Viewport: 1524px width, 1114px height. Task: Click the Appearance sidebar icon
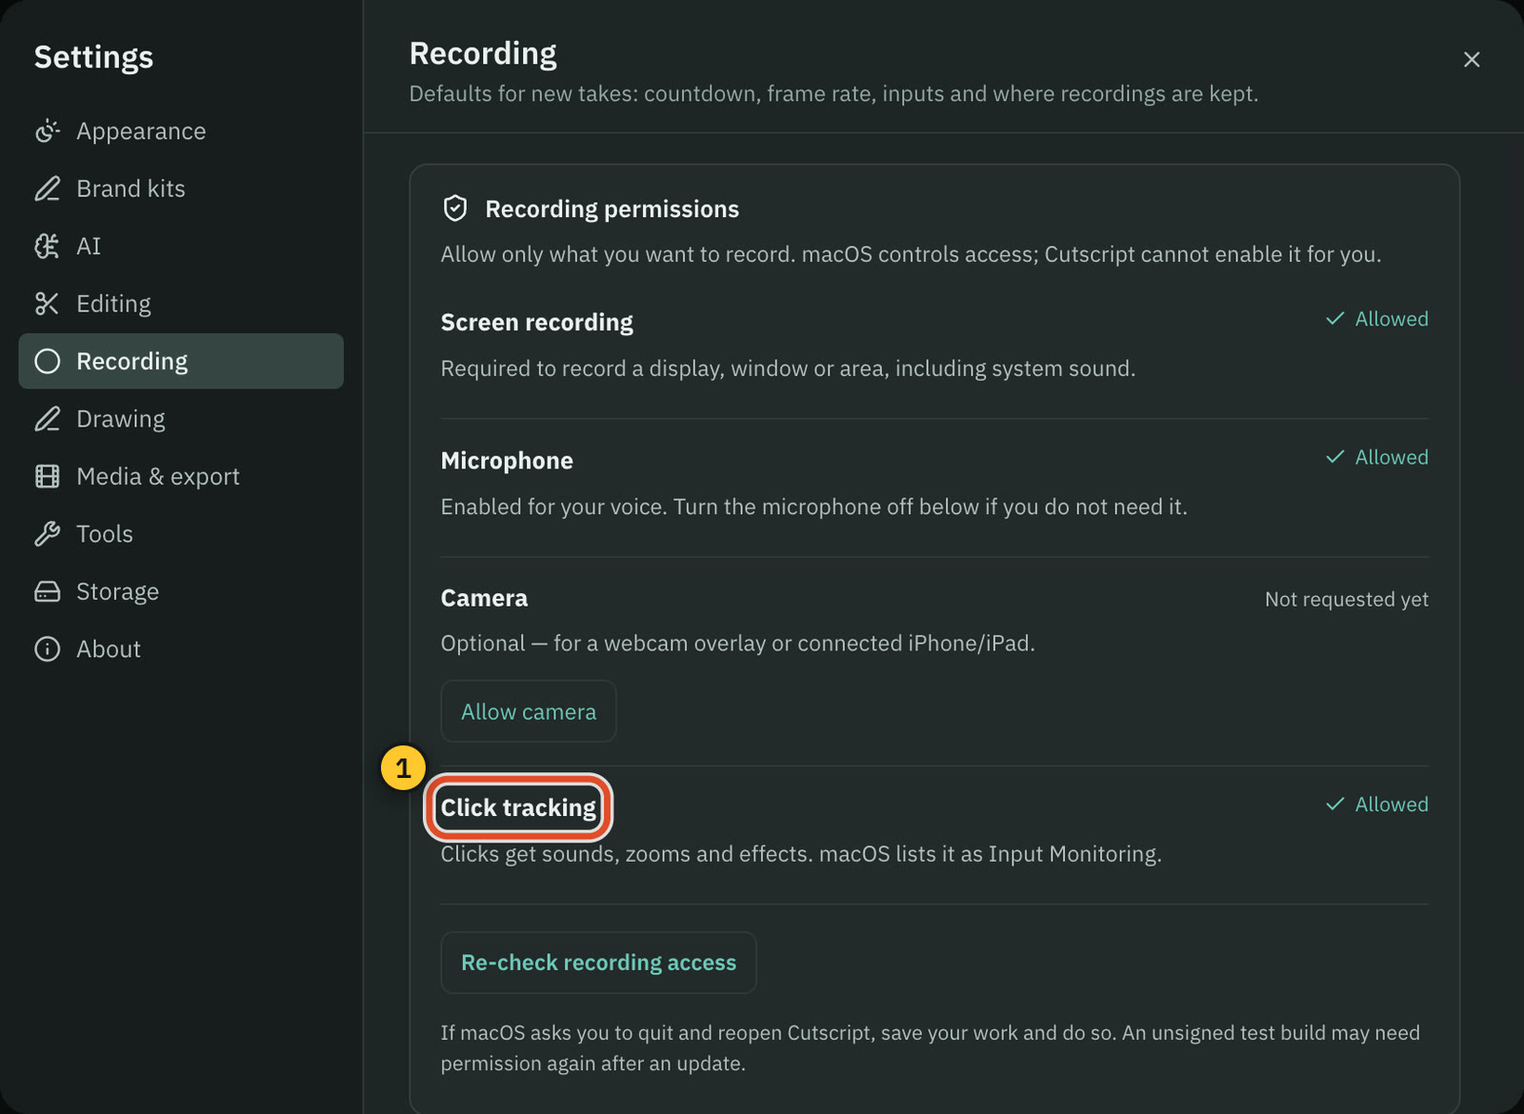pos(47,131)
